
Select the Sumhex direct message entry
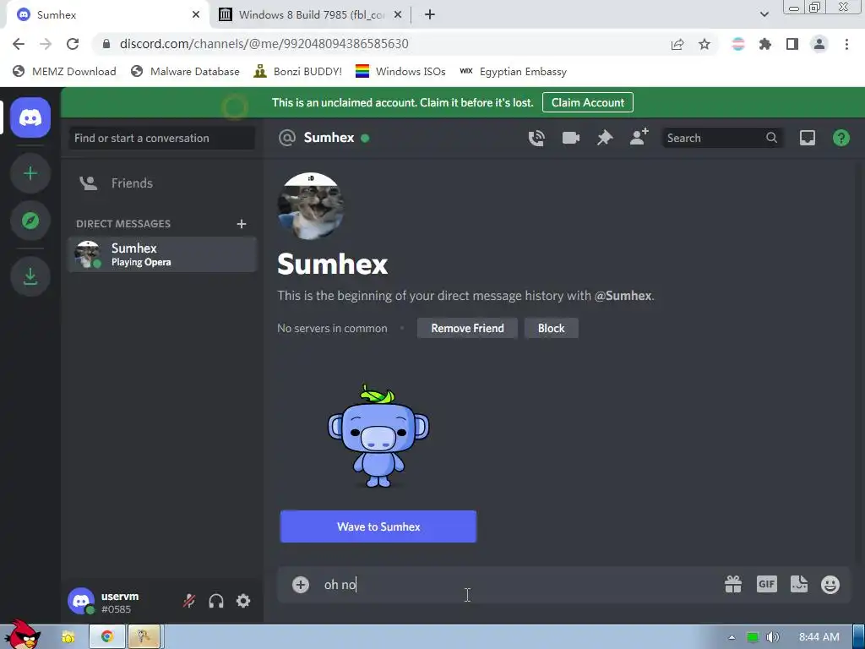click(x=162, y=254)
